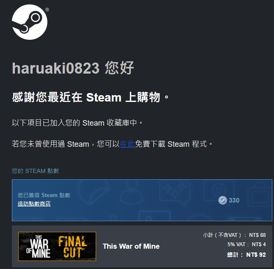Click the 330 points value
Viewport: 274px width, 269px height.
234,200
